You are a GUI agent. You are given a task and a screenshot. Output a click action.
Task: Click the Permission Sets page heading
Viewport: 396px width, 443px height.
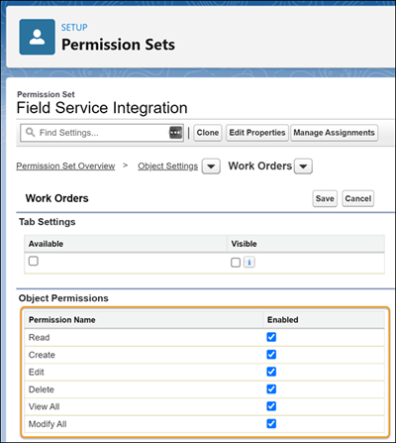(118, 45)
